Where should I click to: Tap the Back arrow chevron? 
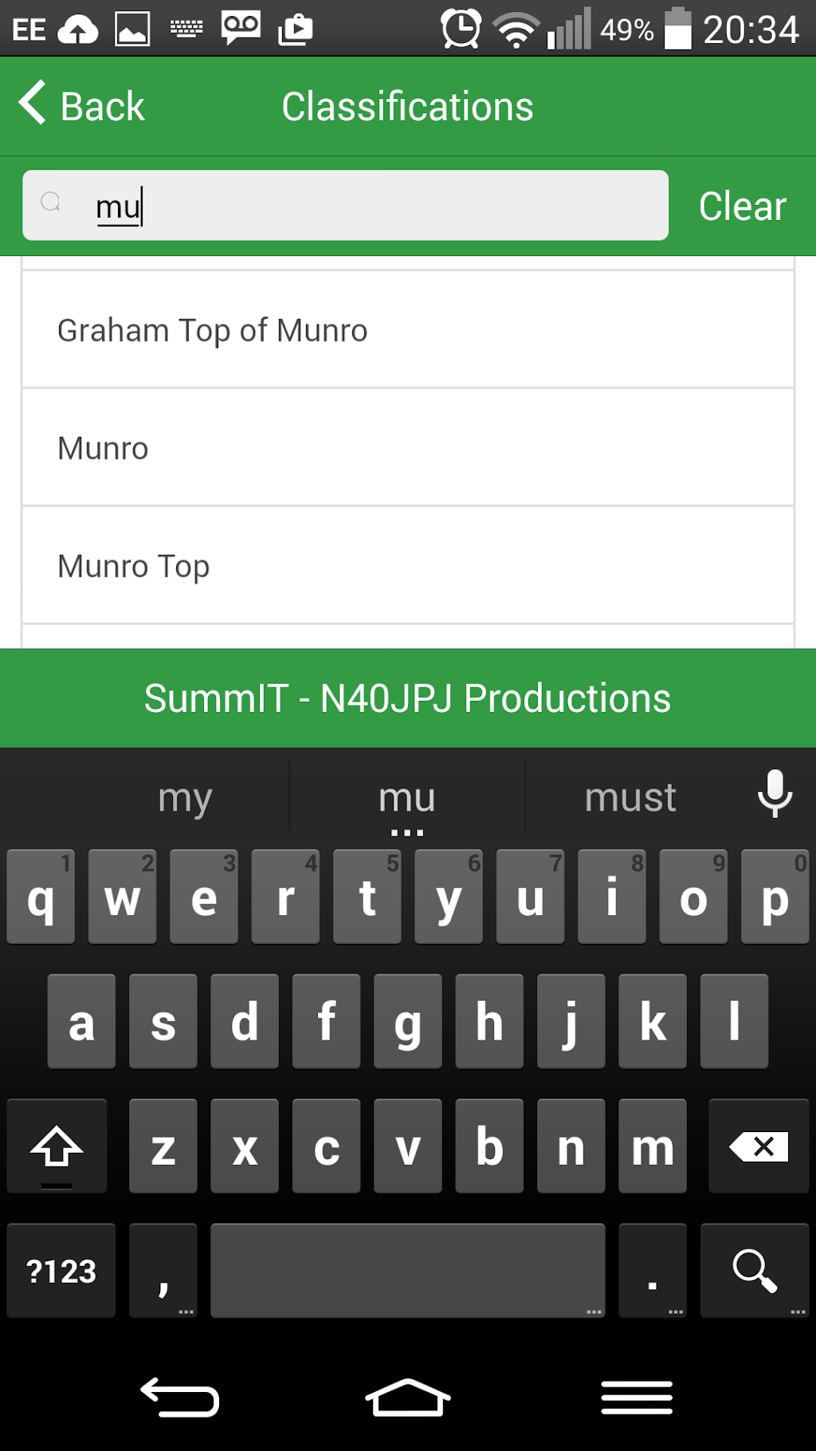point(33,104)
